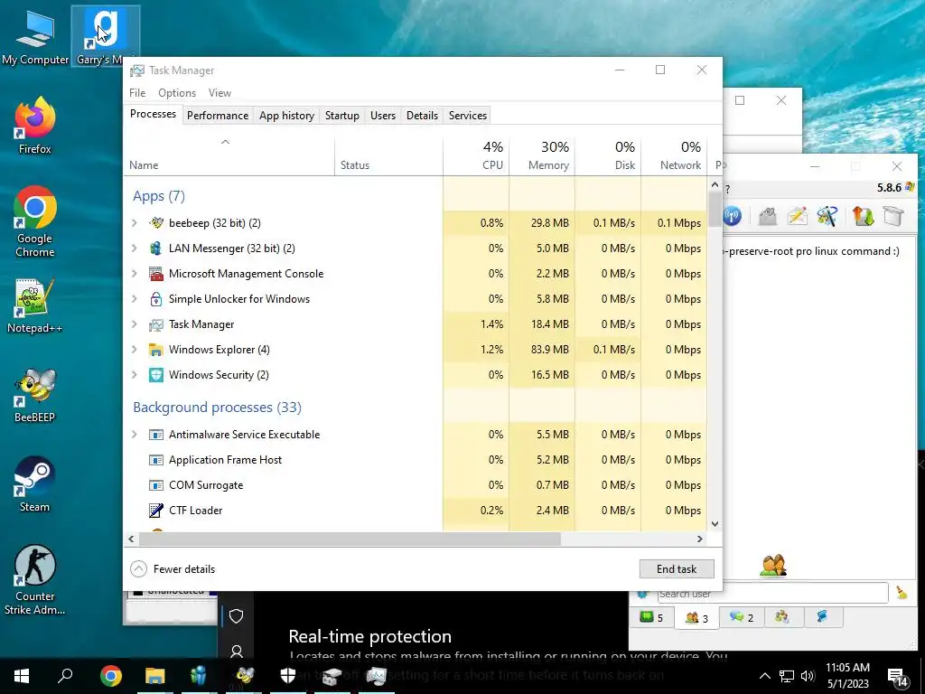Image resolution: width=925 pixels, height=694 pixels.
Task: Open BeeBEEP chats tab showing 2
Action: tap(742, 618)
